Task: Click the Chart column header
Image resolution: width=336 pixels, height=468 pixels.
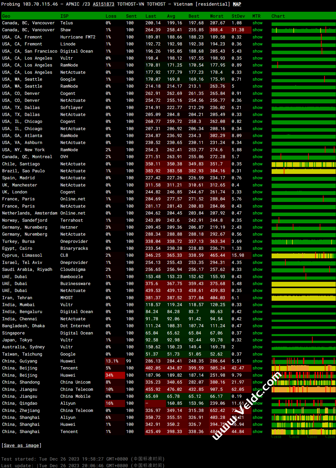Action: point(278,16)
